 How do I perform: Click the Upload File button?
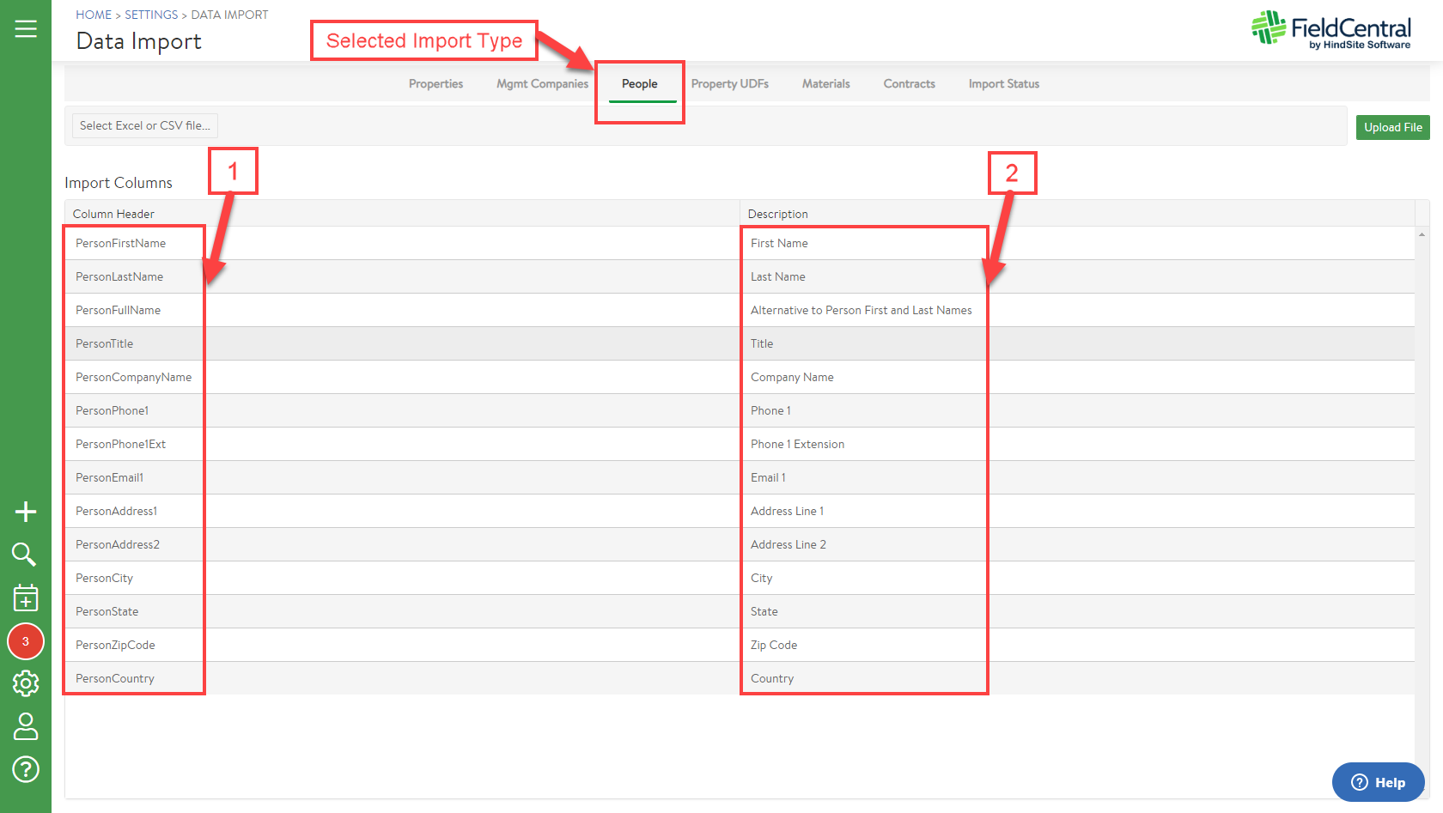[x=1392, y=127]
